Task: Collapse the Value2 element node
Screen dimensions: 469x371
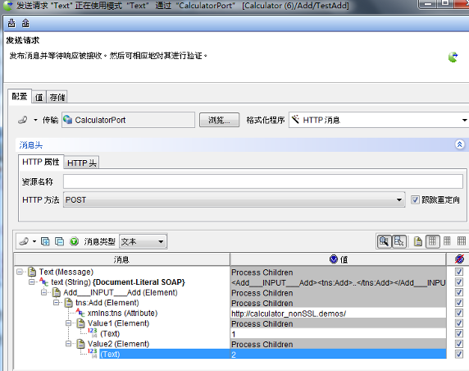Action: 68,344
